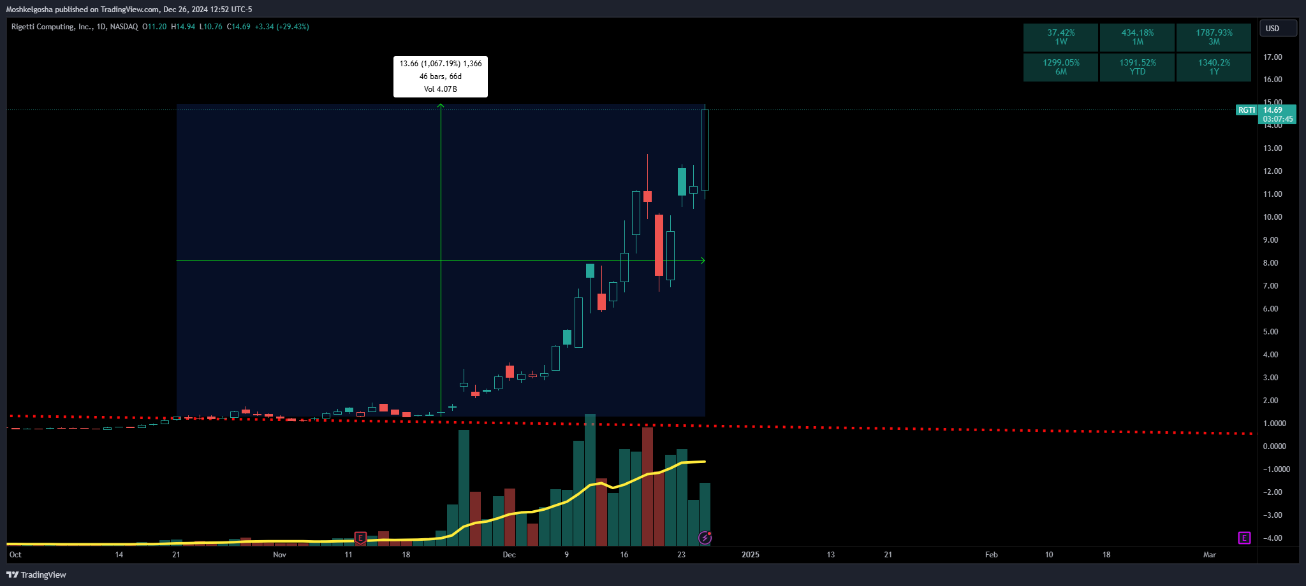
Task: Click the large red candle body near 9.00
Action: tap(659, 245)
